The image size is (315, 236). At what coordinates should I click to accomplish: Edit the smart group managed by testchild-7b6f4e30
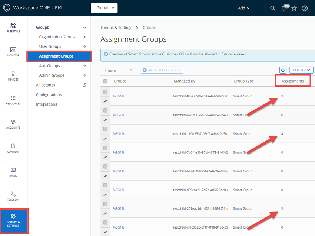click(105, 157)
